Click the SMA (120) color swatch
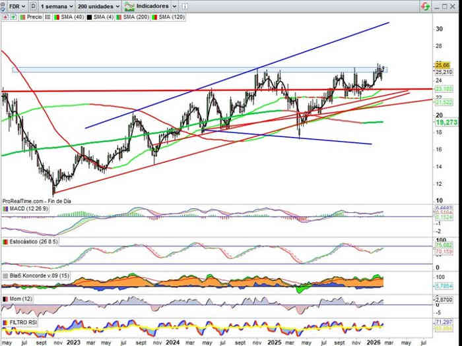Screen dimensions: 462x346 [x=152, y=16]
